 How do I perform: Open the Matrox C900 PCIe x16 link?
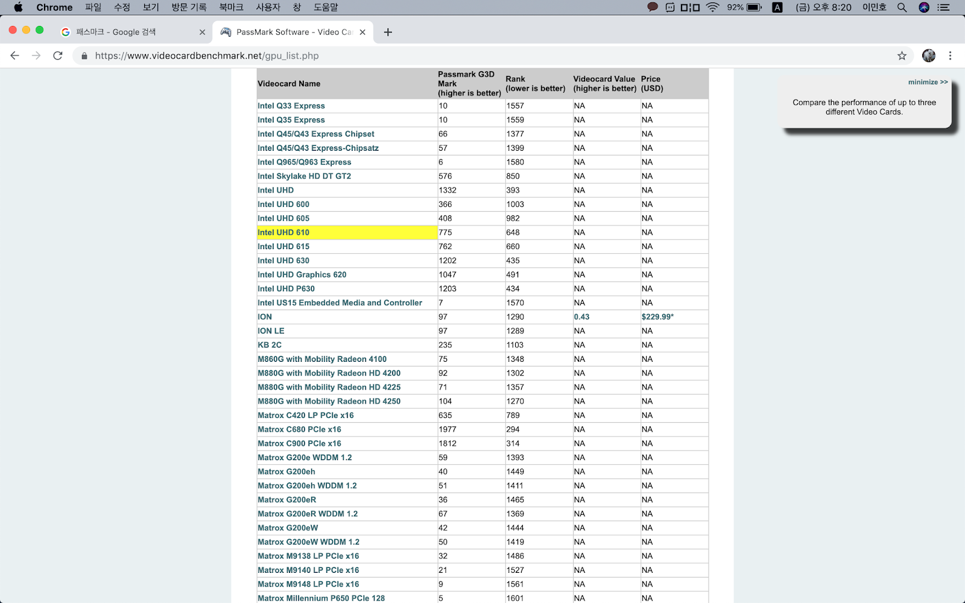pos(299,443)
